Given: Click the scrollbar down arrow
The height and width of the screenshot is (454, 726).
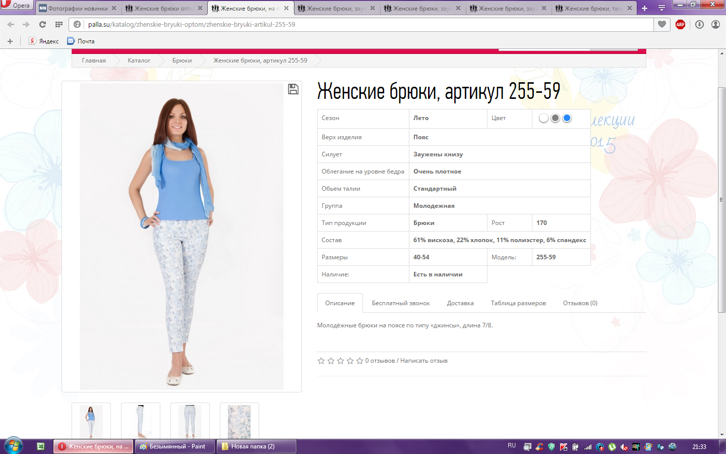Looking at the screenshot, I should pyautogui.click(x=722, y=435).
